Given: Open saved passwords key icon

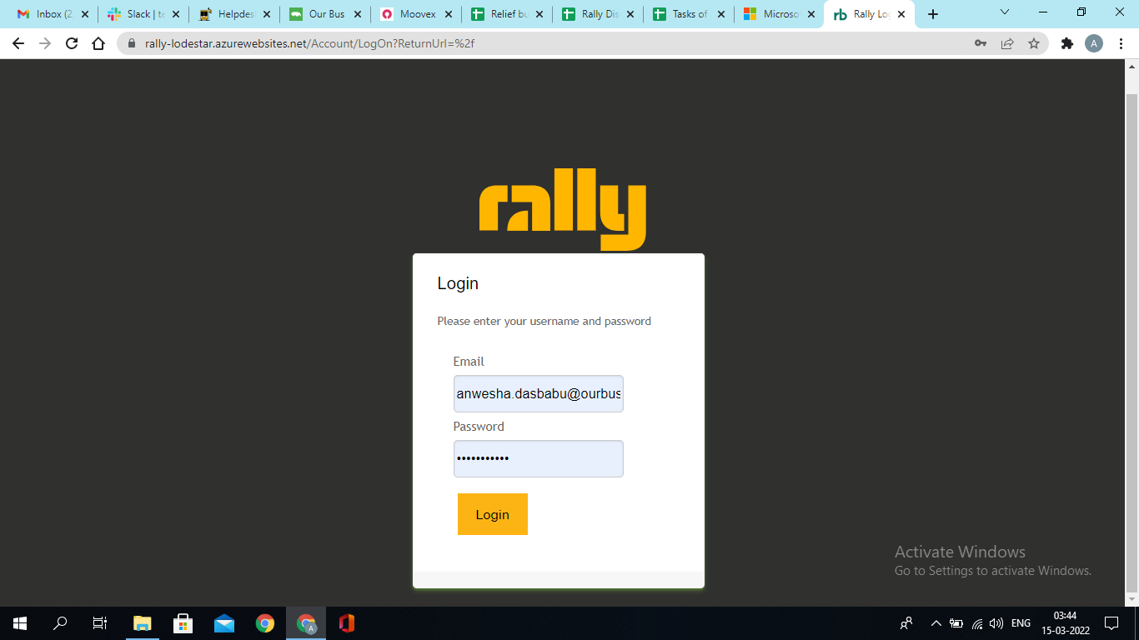Looking at the screenshot, I should click(981, 43).
